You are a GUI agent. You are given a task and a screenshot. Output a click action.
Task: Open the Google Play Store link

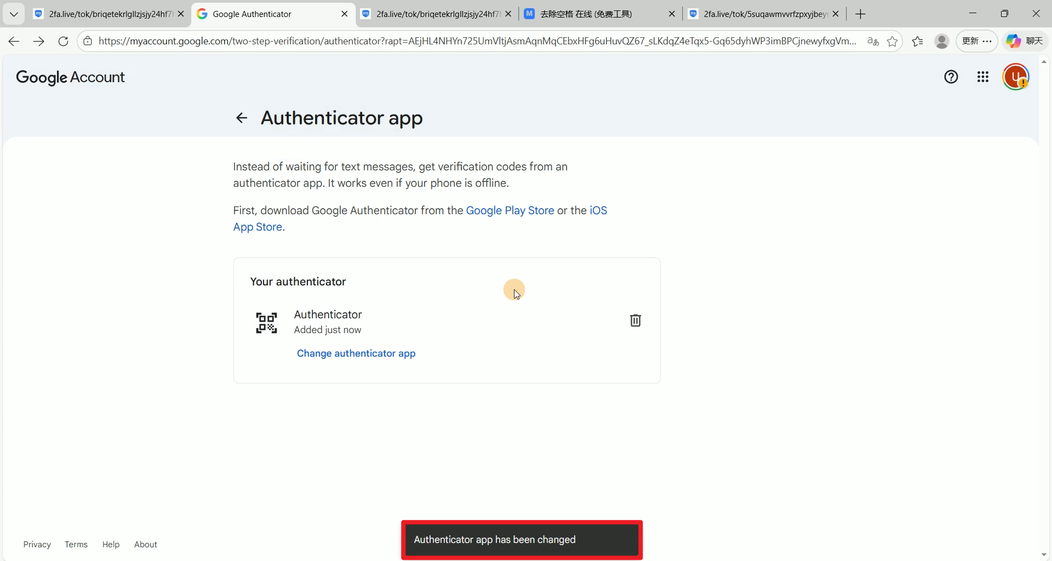(x=510, y=210)
